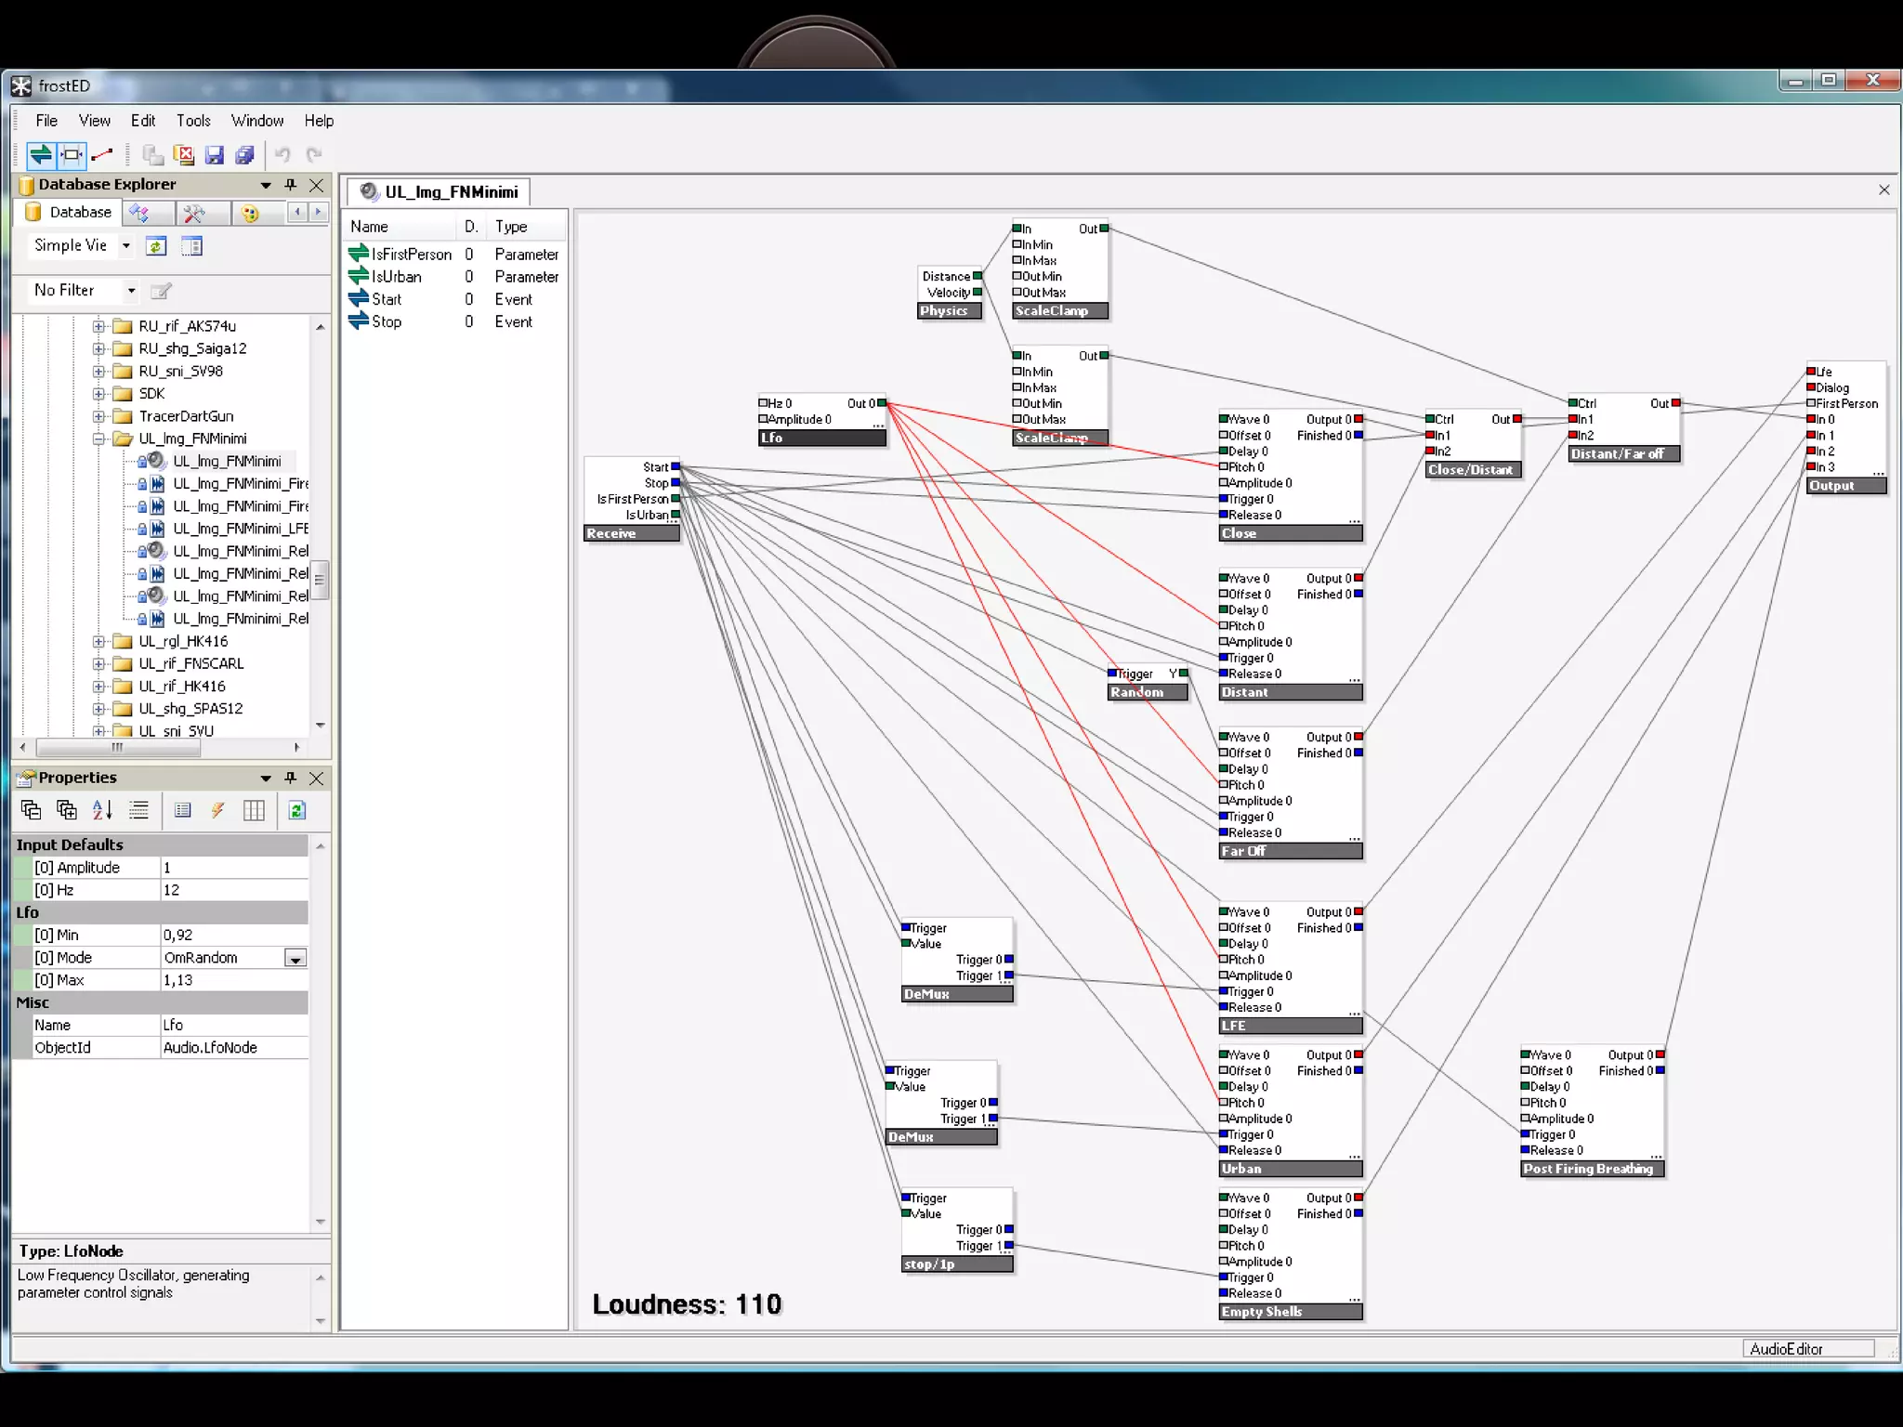Open the Tools menu
The width and height of the screenshot is (1903, 1427).
(x=193, y=121)
